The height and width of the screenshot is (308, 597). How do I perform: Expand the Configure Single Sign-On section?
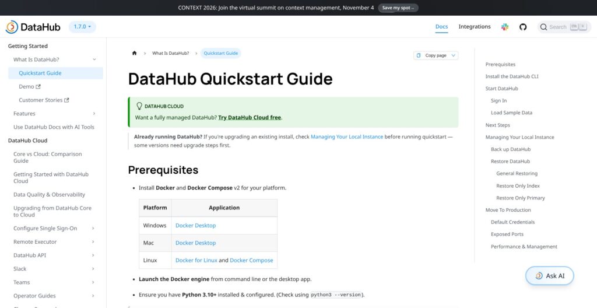tap(93, 228)
